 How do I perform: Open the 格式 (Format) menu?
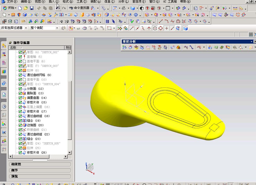[x=68, y=2]
